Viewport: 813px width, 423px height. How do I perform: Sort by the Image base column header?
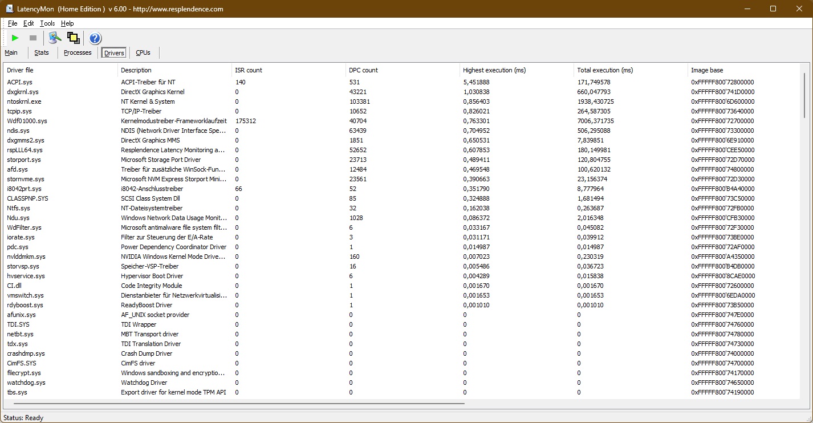(x=744, y=70)
